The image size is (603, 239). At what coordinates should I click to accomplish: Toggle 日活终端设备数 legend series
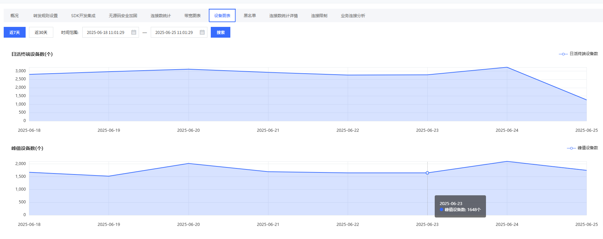[x=578, y=54]
